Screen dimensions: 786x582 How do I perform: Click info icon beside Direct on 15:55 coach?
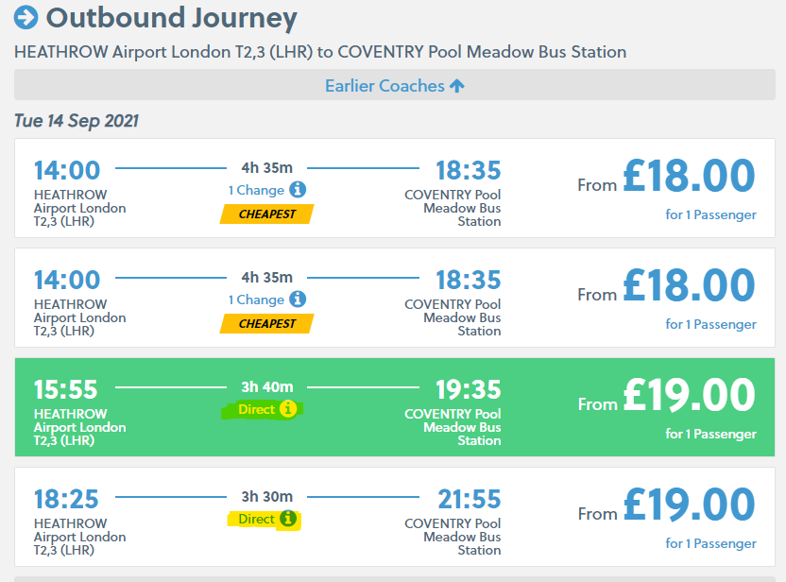point(288,409)
